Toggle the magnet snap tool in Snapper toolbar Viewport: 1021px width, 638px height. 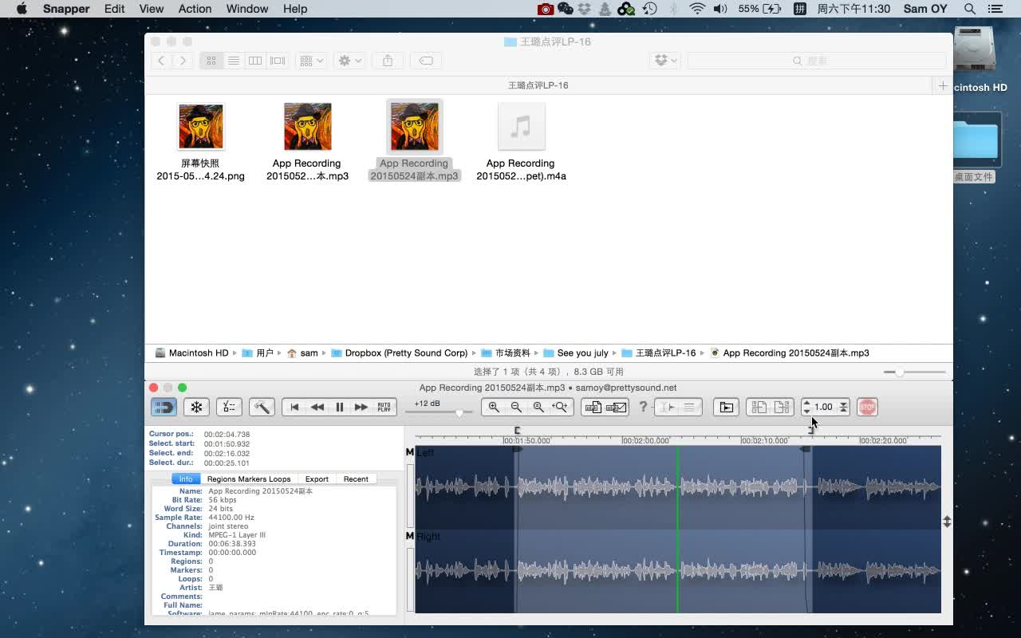164,407
